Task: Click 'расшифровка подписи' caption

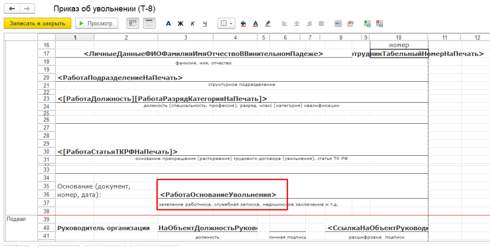Action: (x=377, y=237)
